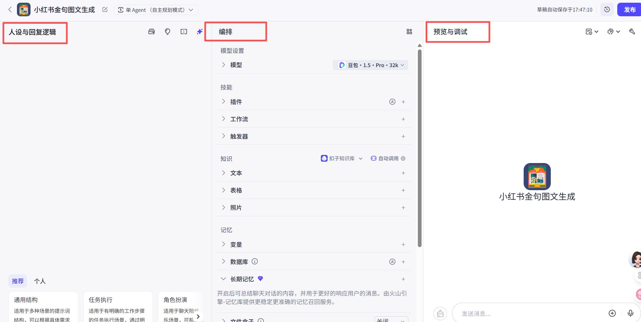Optimize prompt with the AI sparkle icon
The image size is (641, 322).
click(x=199, y=31)
